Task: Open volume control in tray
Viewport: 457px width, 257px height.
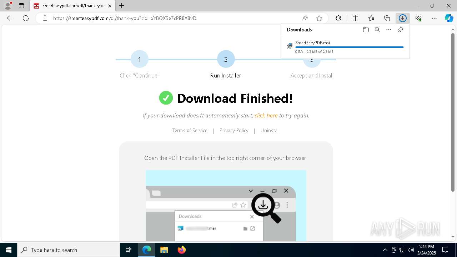Action: tap(411, 250)
